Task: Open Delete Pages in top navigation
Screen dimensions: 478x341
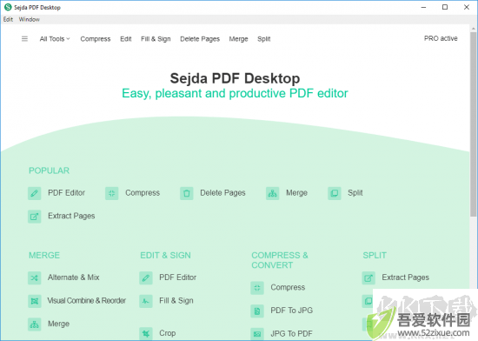Action: (x=200, y=39)
